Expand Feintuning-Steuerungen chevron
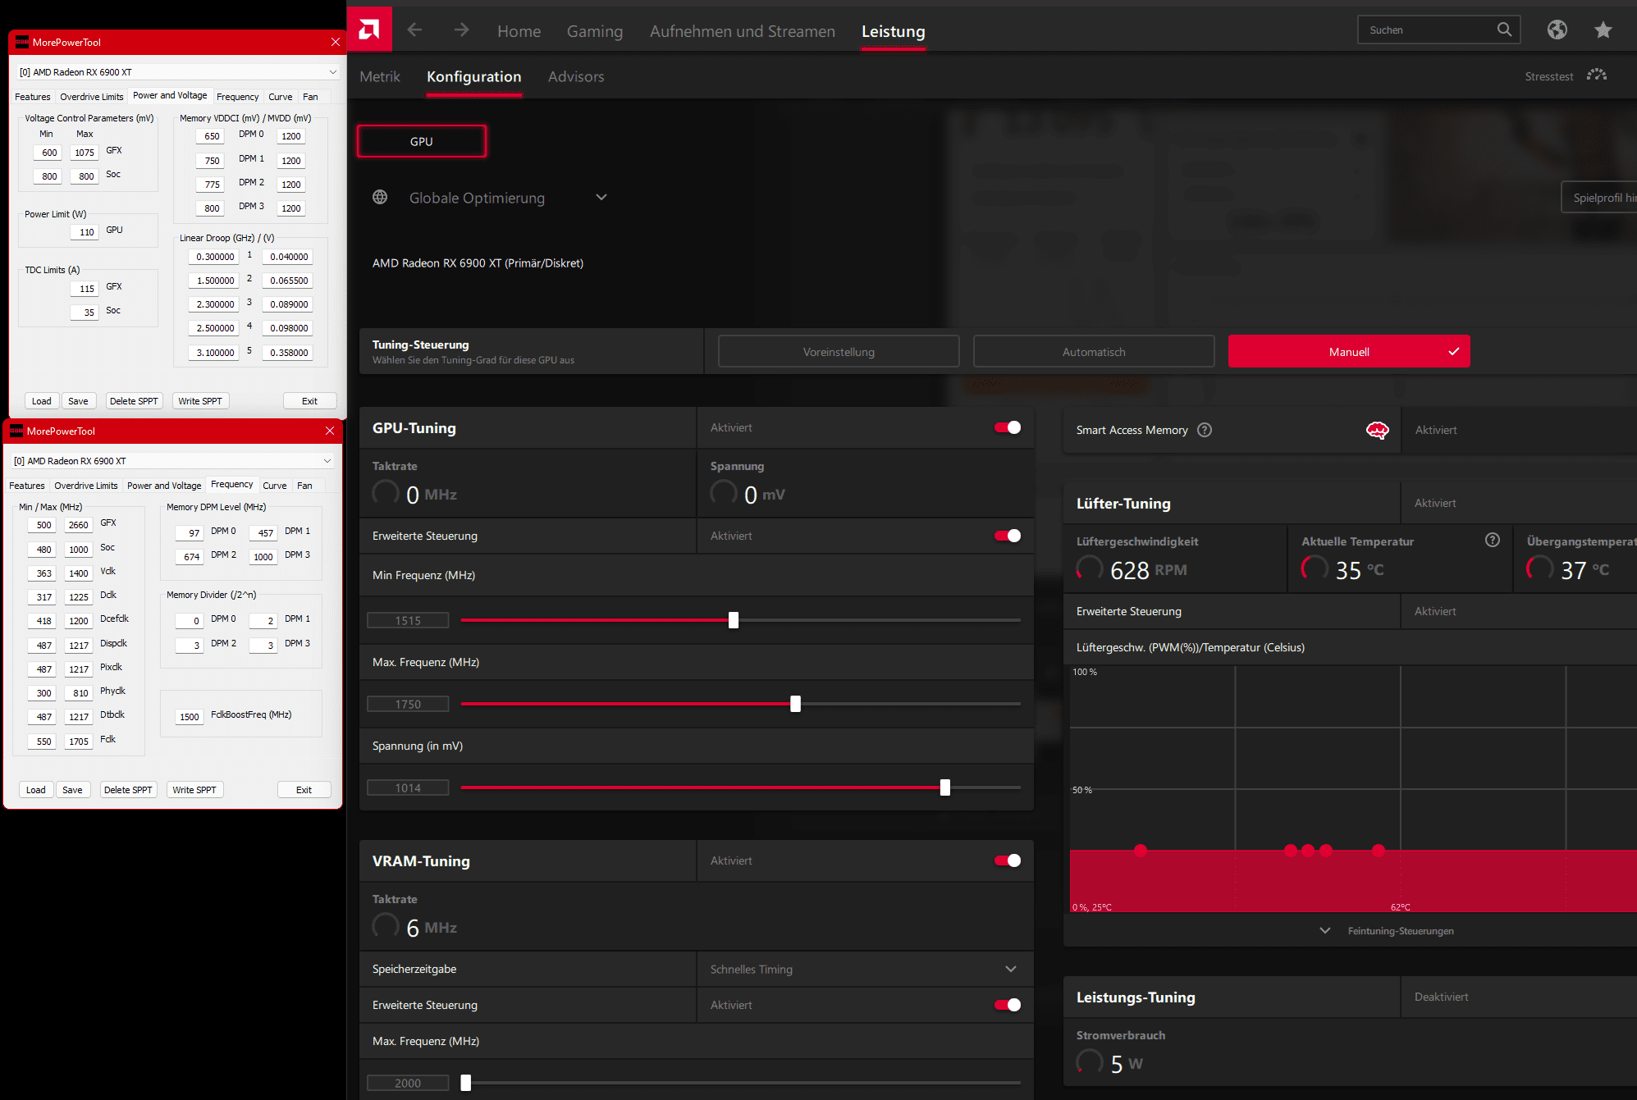1637x1100 pixels. [x=1324, y=930]
